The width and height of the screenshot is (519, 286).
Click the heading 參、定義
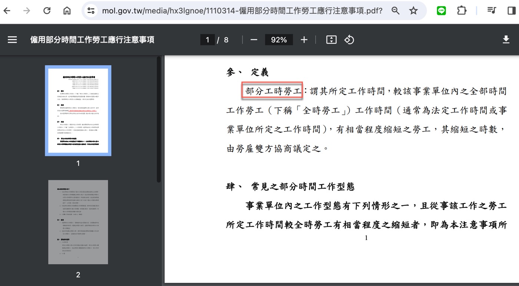point(247,73)
